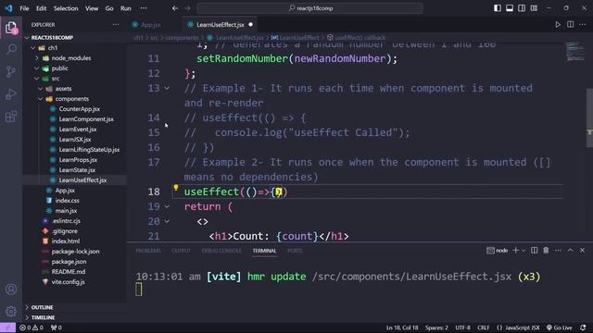Viewport: 593px width, 333px height.
Task: Collapse the components folder
Action: click(41, 99)
